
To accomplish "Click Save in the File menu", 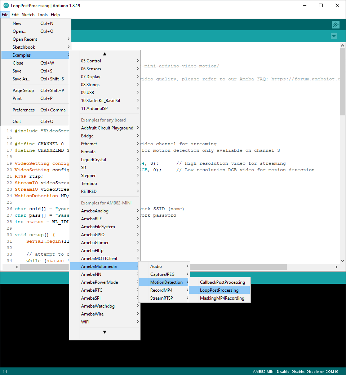I will (36, 71).
